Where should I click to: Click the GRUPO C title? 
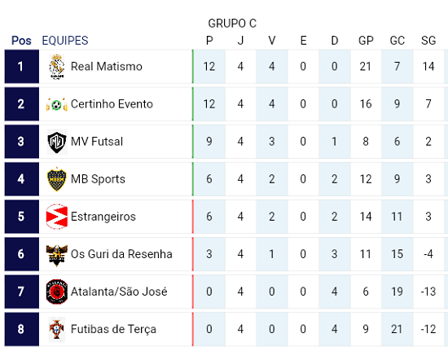pos(232,24)
